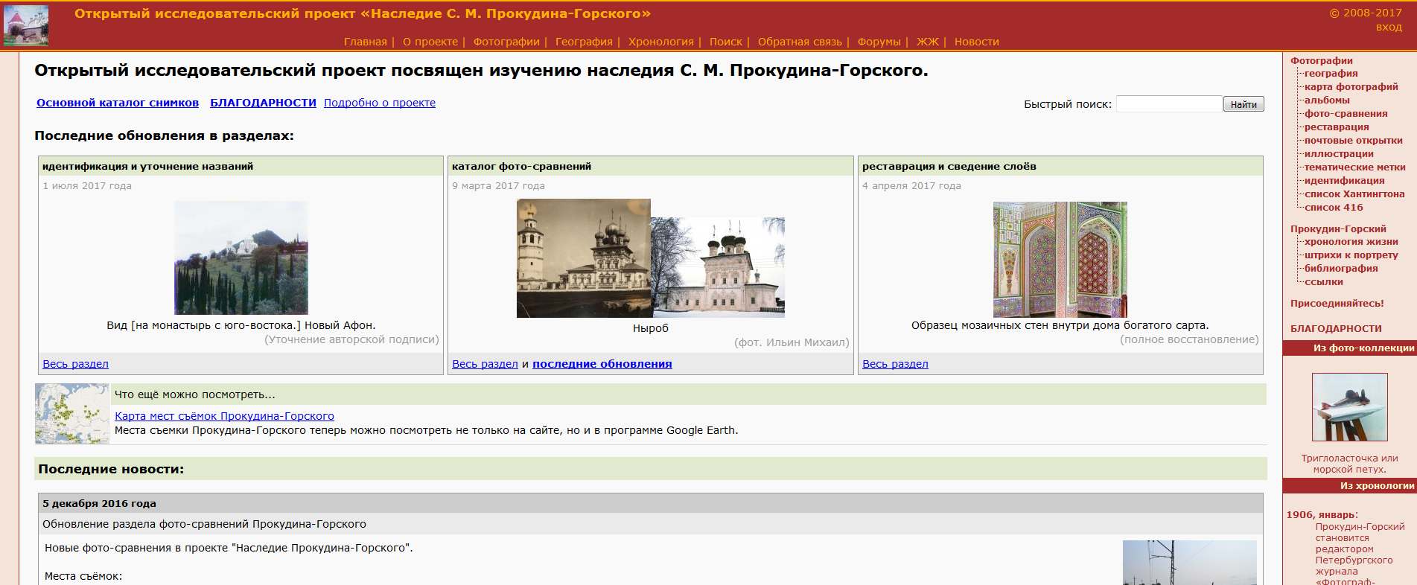Open the Новый Афон monastery thumbnail

[241, 258]
